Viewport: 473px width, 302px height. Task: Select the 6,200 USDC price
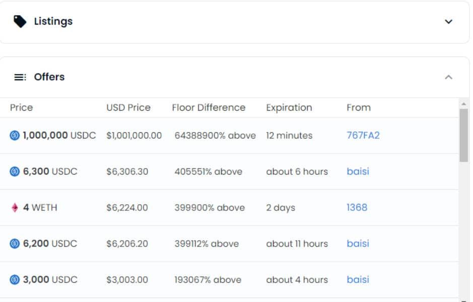[50, 244]
